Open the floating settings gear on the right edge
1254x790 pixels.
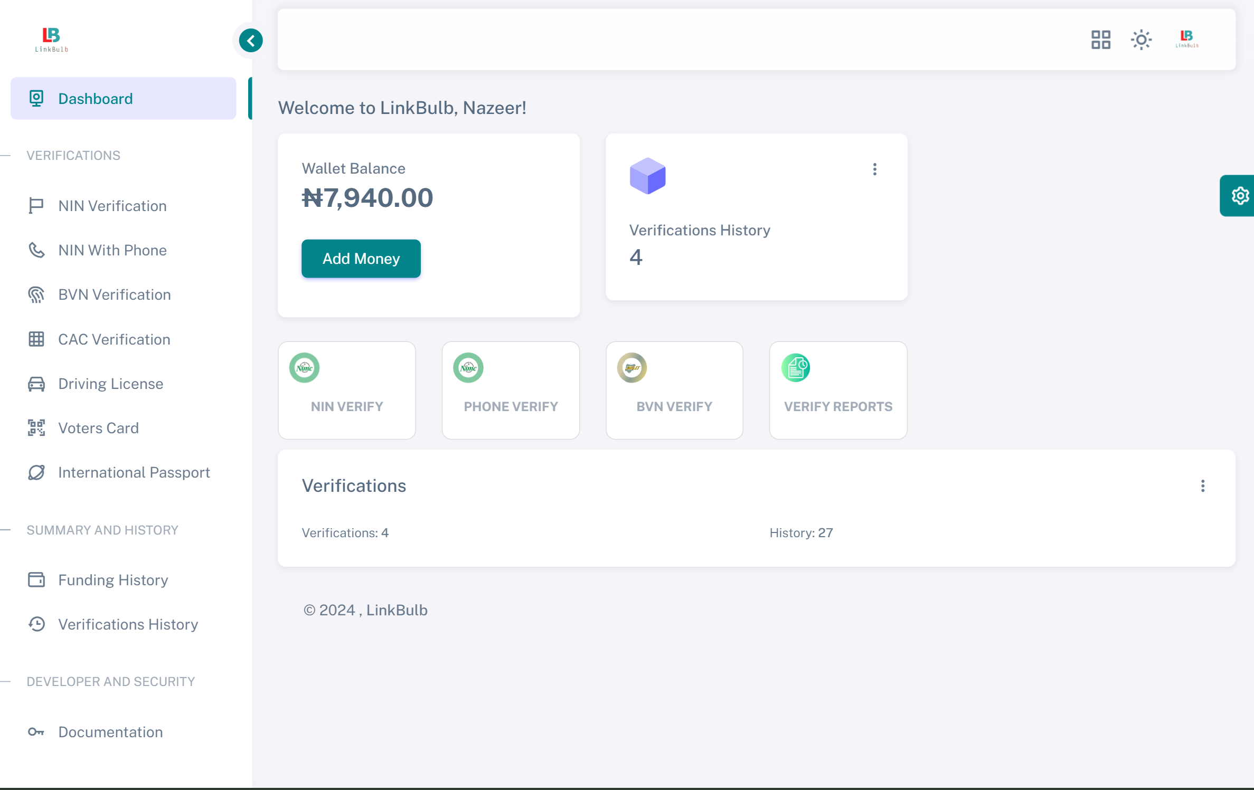coord(1240,196)
